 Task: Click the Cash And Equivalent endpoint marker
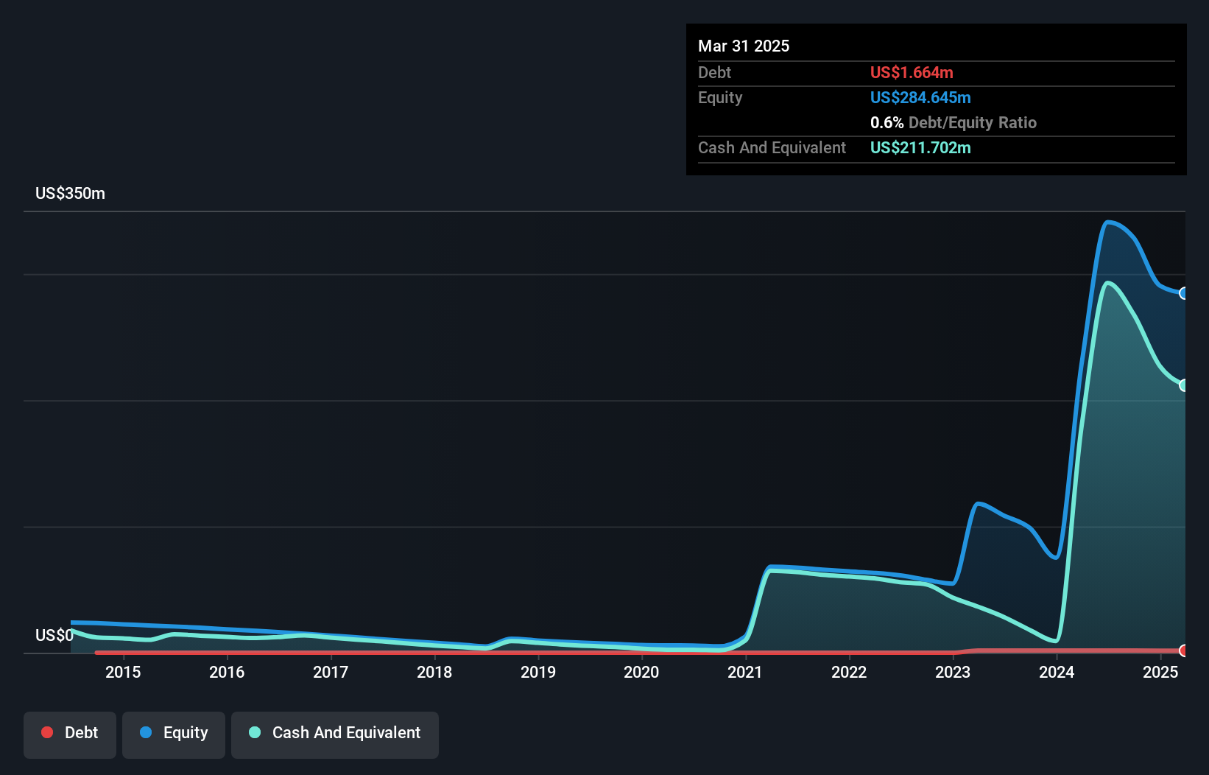1183,385
